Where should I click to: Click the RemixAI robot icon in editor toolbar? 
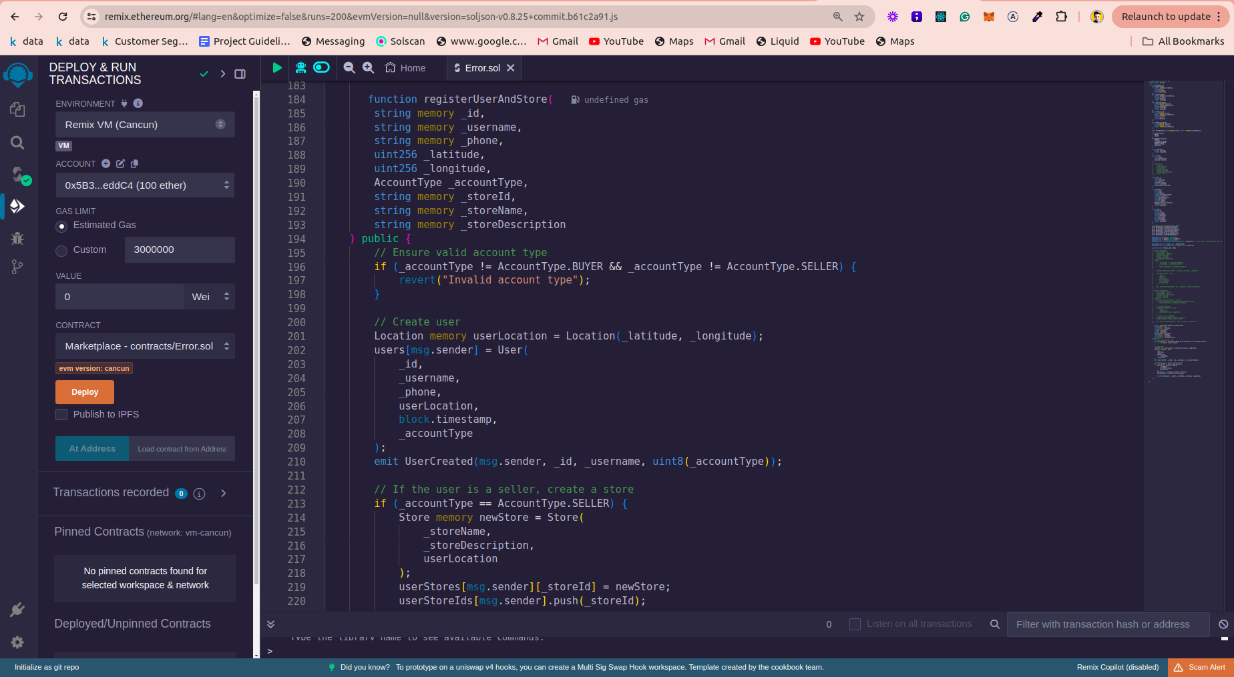click(300, 67)
